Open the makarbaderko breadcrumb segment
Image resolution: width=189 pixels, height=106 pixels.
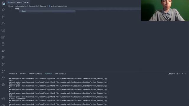(x=21, y=6)
